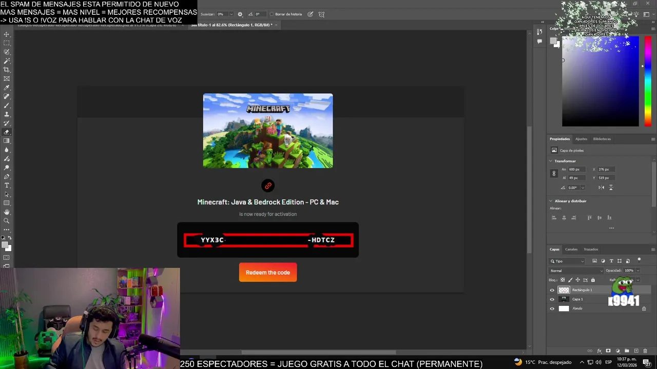This screenshot has height=369, width=657.
Task: Select the Blur tool
Action: (7, 150)
